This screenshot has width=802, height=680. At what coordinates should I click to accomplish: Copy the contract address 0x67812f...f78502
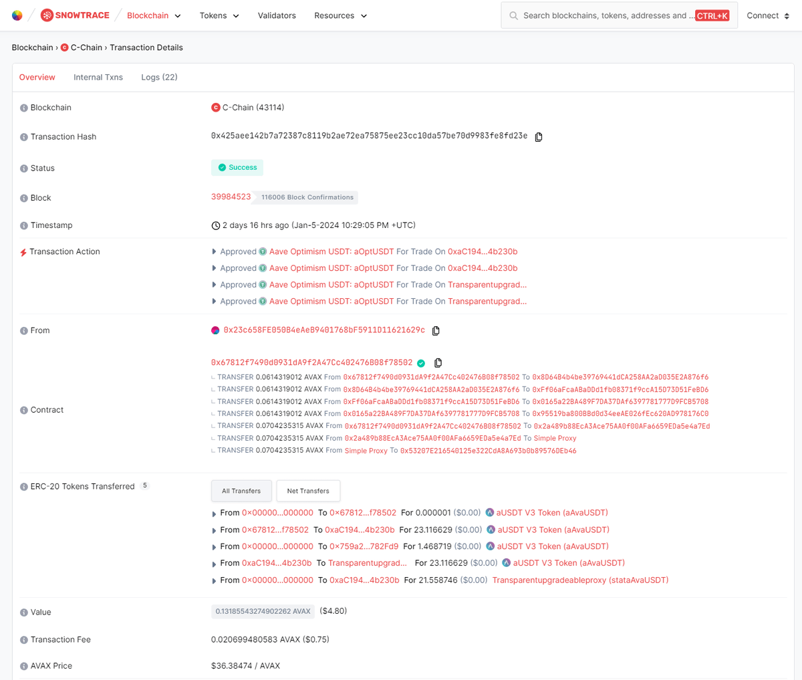pos(438,362)
